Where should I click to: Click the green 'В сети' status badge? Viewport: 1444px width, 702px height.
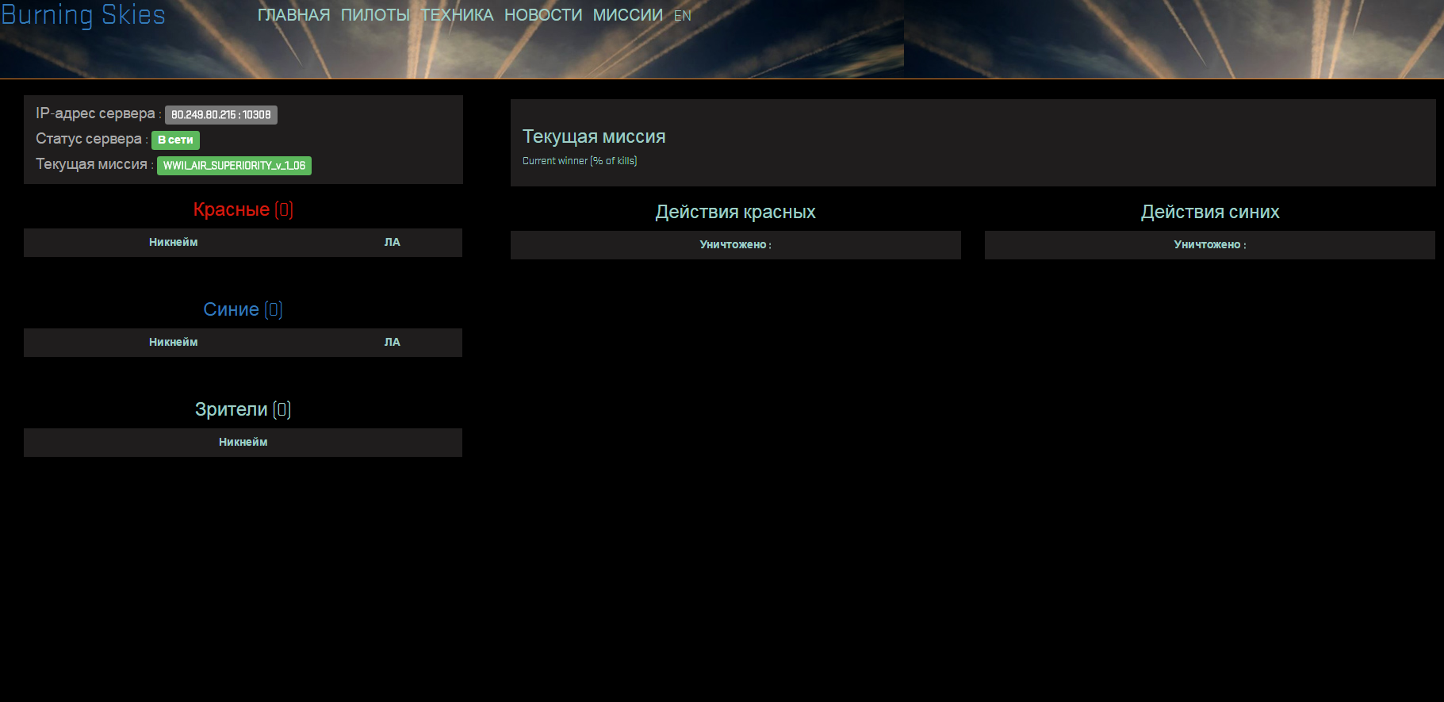[175, 140]
